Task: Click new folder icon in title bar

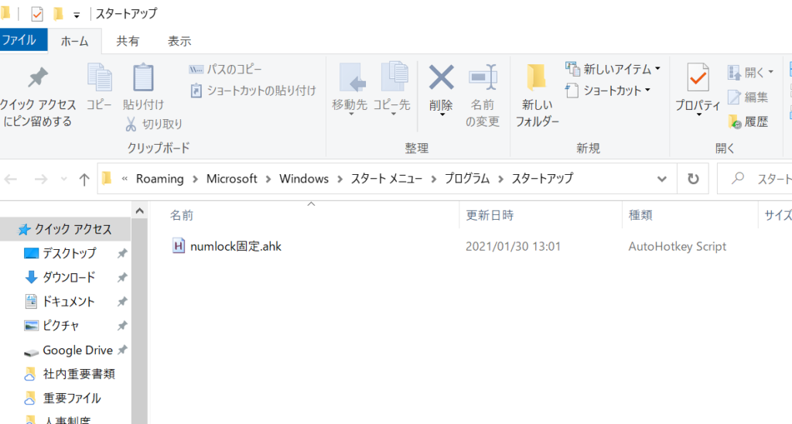Action: click(x=58, y=14)
